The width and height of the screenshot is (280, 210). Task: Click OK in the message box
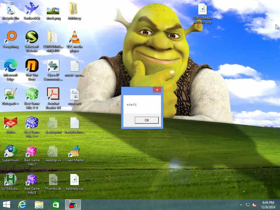(x=147, y=120)
